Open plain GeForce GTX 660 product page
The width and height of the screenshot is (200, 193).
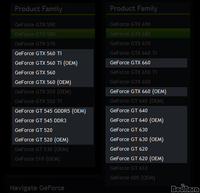coord(130,63)
